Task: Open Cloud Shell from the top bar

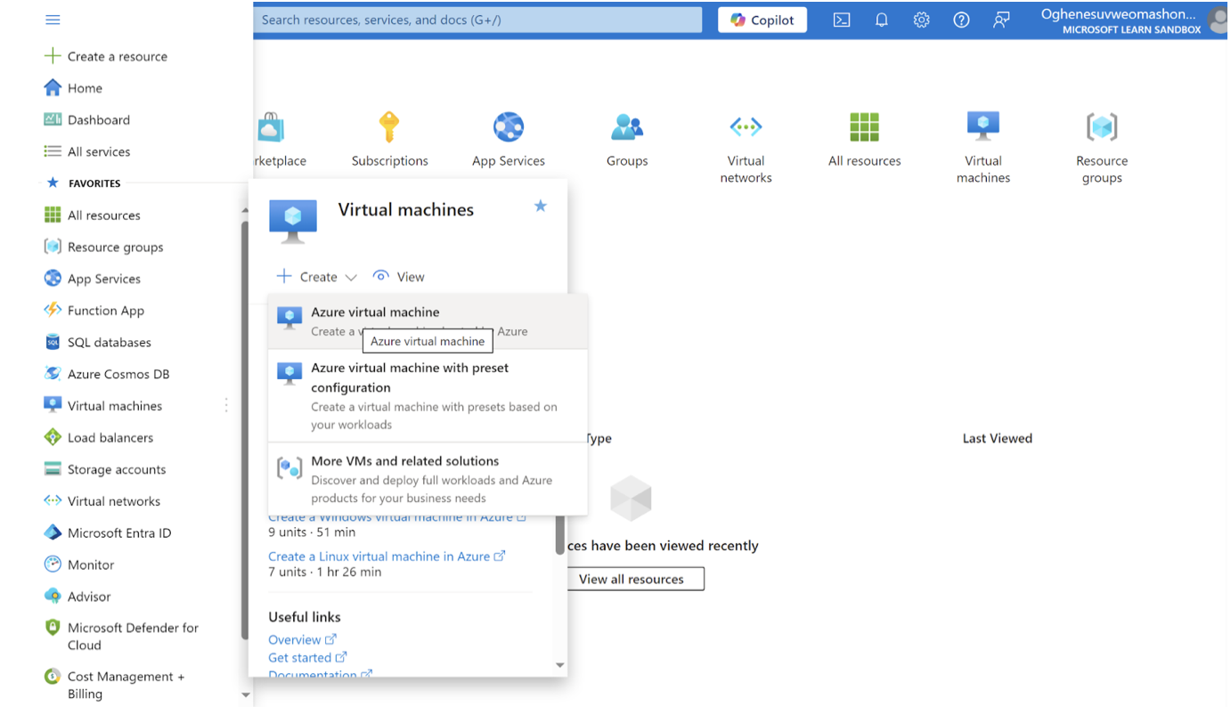Action: click(842, 20)
